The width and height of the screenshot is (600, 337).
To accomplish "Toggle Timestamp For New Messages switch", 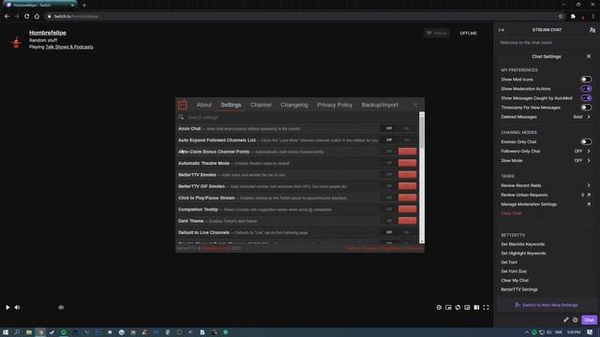I will [x=586, y=108].
